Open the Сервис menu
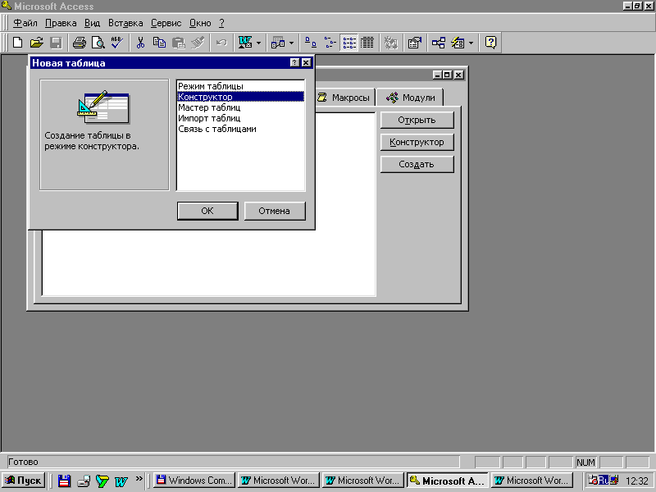 [166, 23]
